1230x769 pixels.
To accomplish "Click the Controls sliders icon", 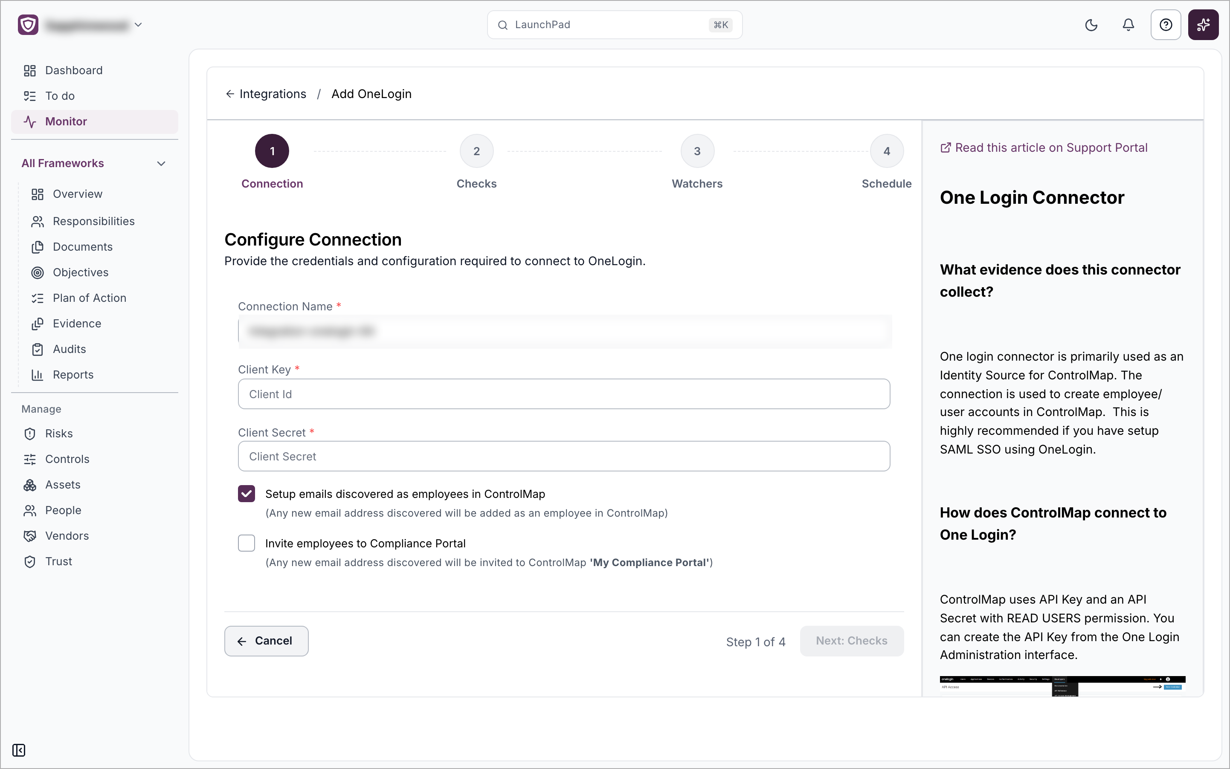I will coord(30,459).
